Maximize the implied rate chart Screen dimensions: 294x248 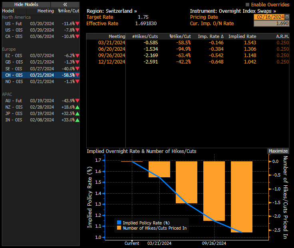click(x=278, y=151)
